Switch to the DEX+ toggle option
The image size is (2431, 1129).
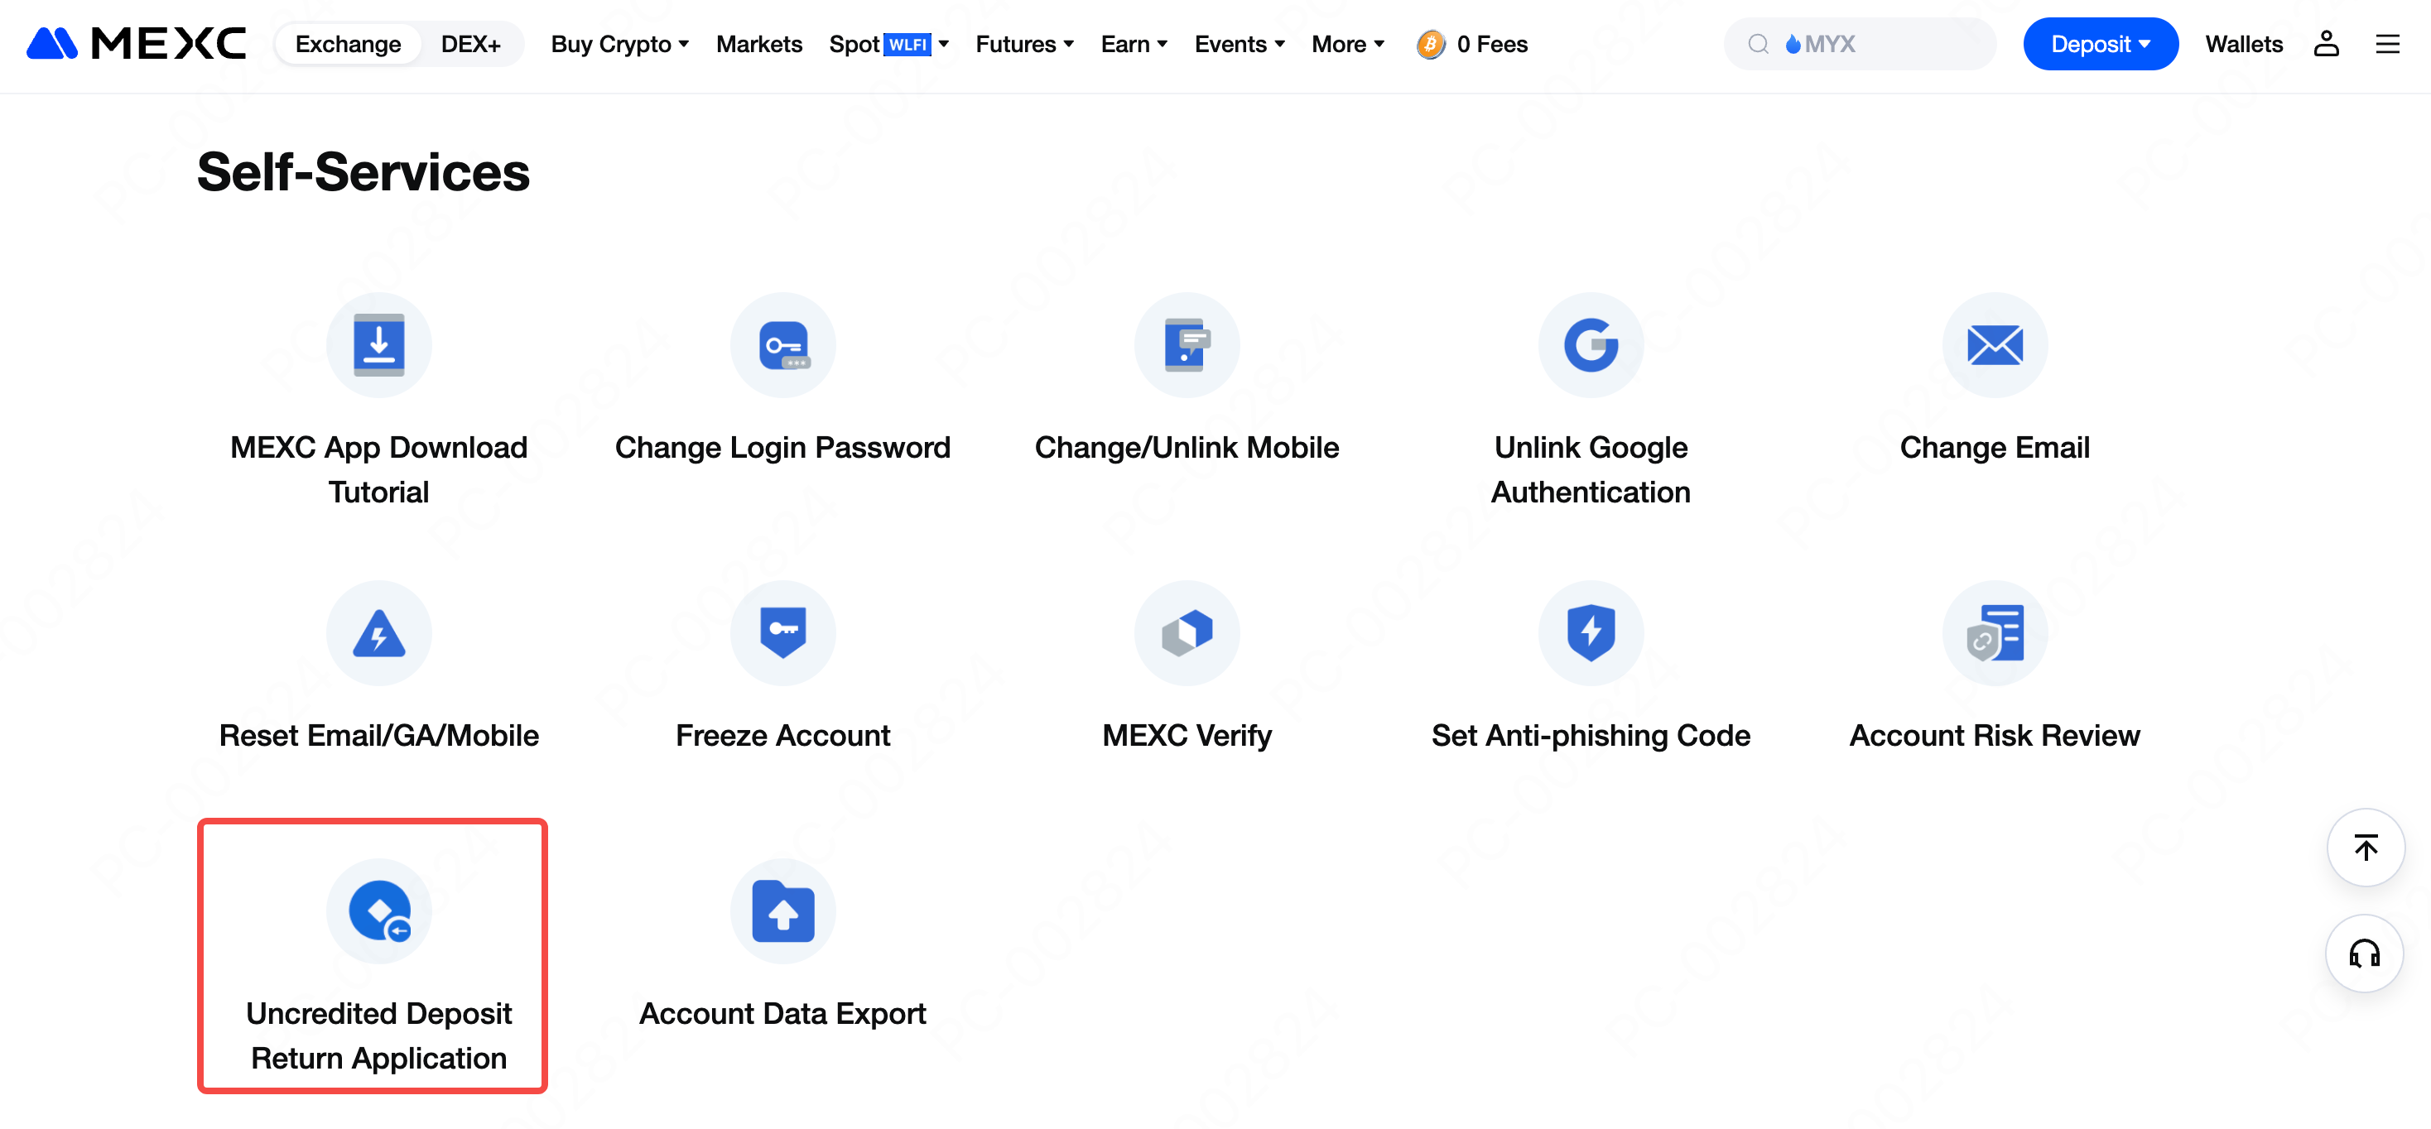click(x=470, y=45)
